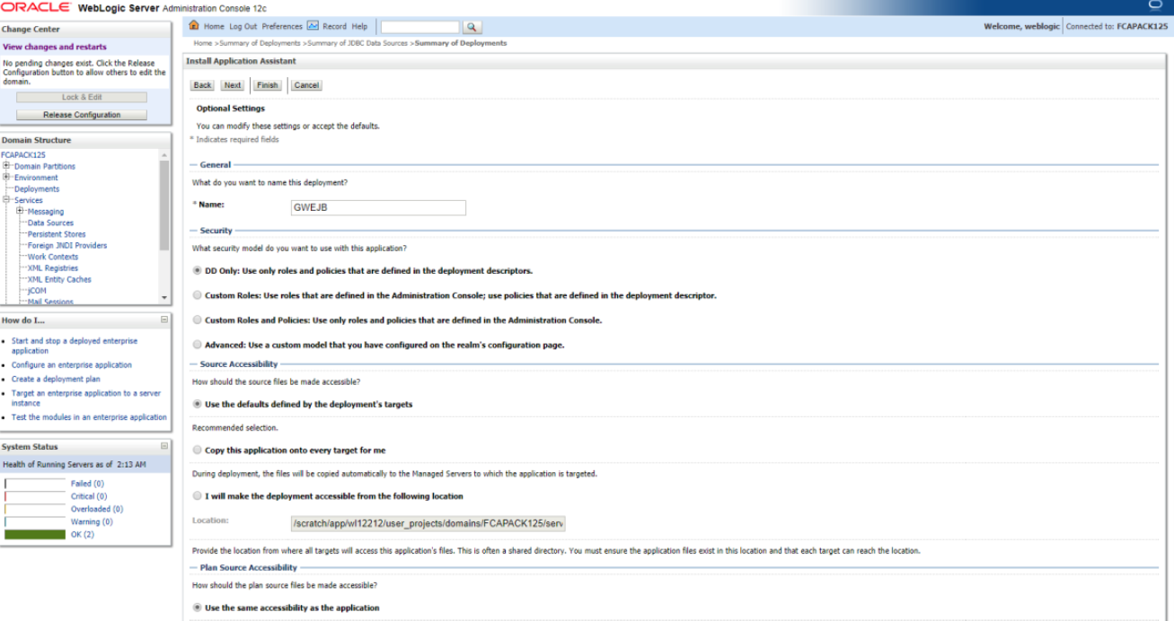
Task: Click Log Out in the top menu bar
Action: pyautogui.click(x=242, y=26)
